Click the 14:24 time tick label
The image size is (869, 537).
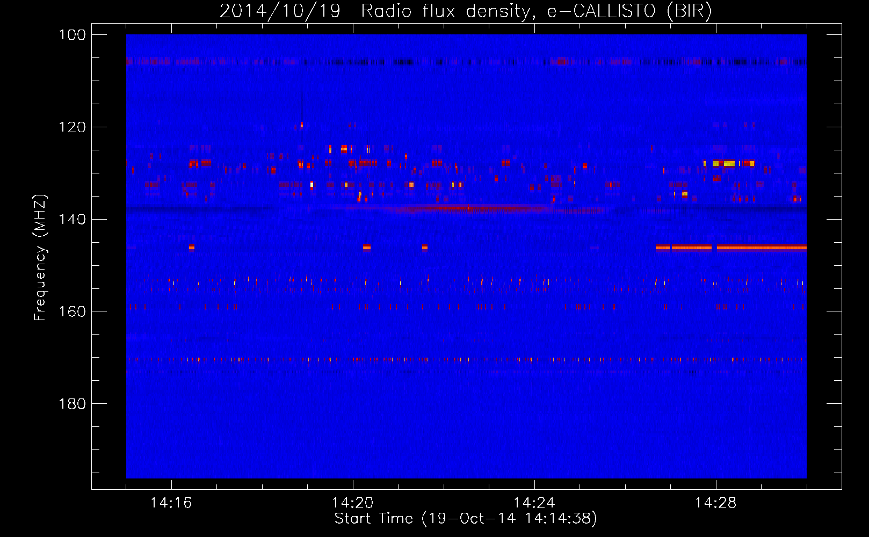534,503
